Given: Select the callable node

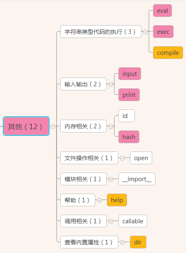Looking at the screenshot, I should pos(133,221).
